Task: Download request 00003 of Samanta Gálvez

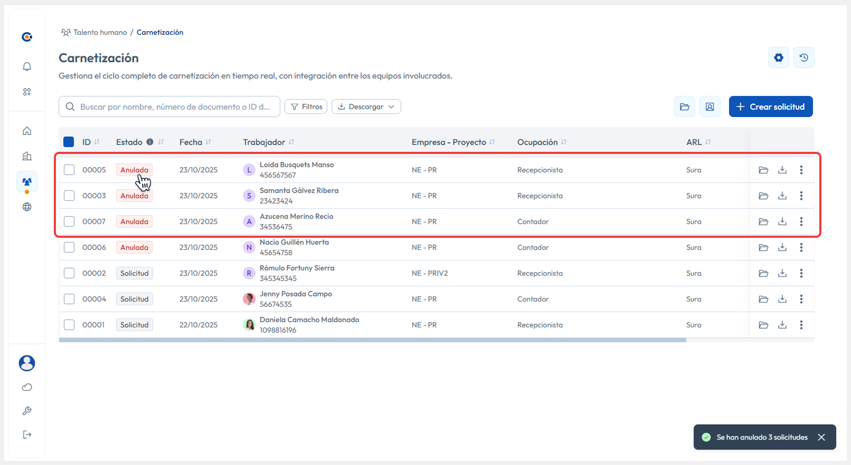Action: (782, 196)
